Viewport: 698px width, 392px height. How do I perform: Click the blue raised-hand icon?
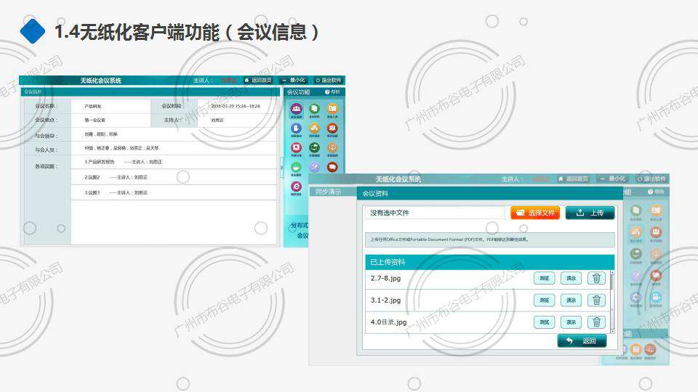point(296,128)
